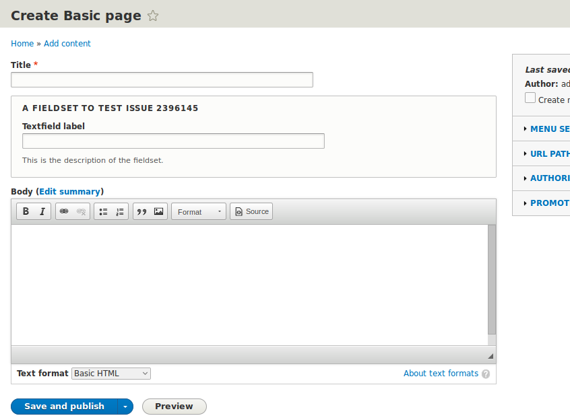Switch to Source view in the editor
Screen dimensions: 570x420
251,211
